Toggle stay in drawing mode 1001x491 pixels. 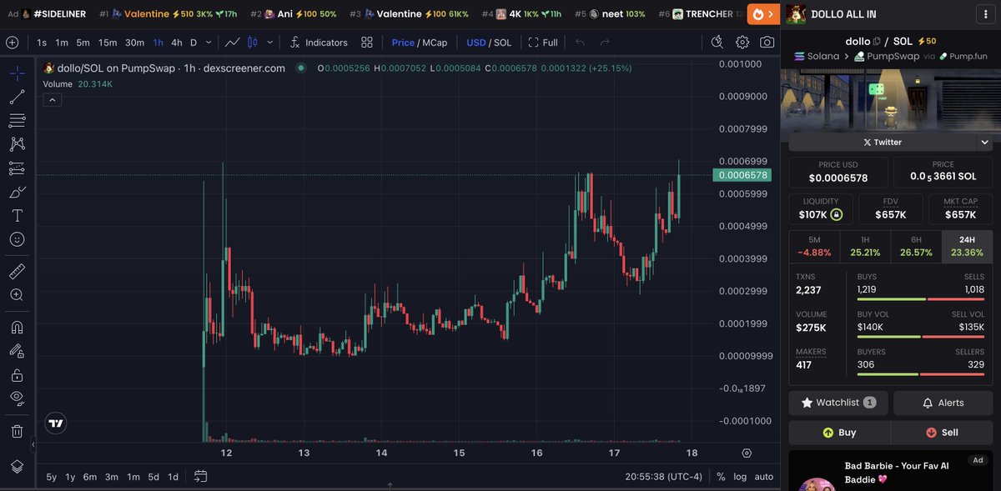coord(17,351)
